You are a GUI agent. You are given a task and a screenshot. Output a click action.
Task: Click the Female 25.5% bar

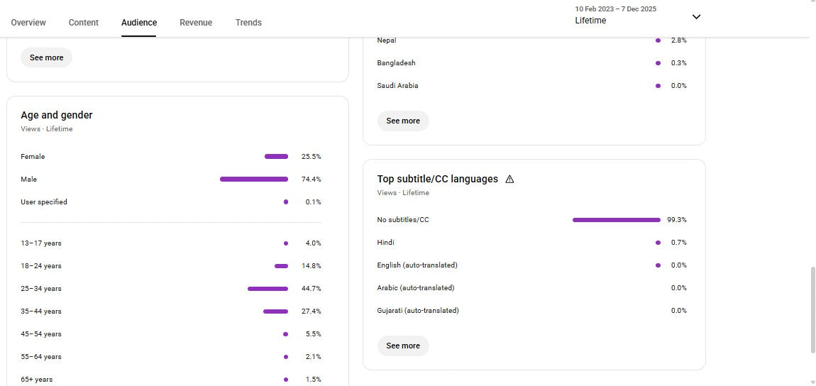coord(276,157)
